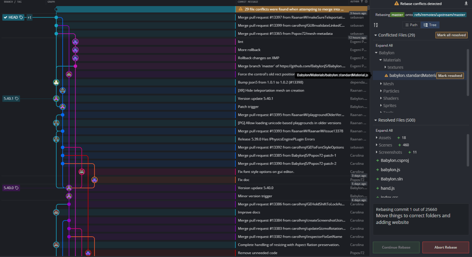This screenshot has width=472, height=257.
Task: Click the avatar on 'Rollback changes on XMP'
Action: pos(75,58)
